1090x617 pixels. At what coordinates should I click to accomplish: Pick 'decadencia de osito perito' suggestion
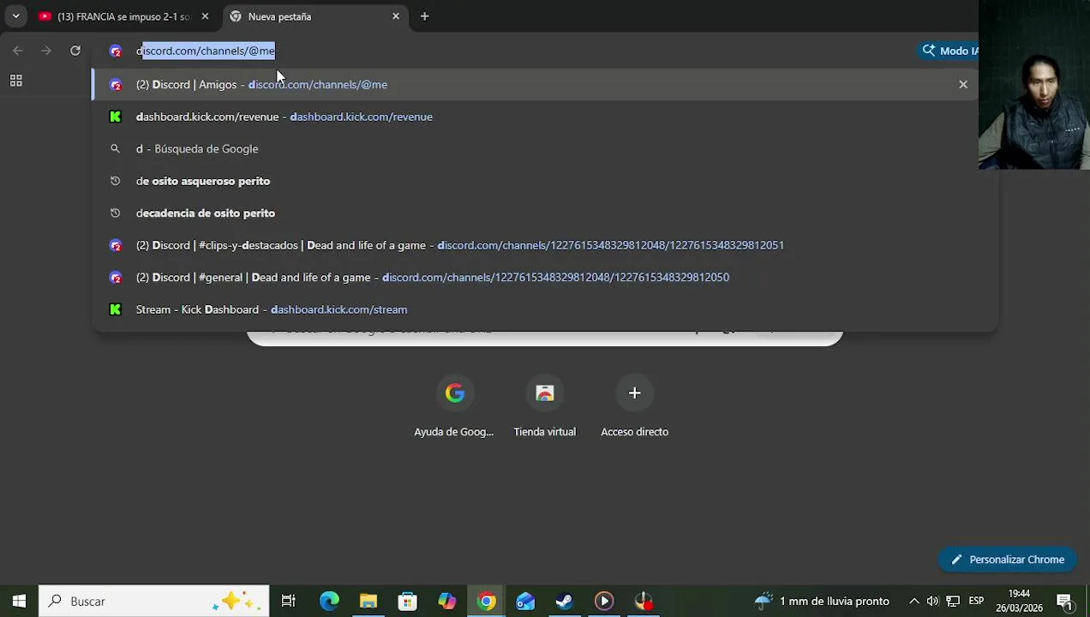click(x=544, y=213)
